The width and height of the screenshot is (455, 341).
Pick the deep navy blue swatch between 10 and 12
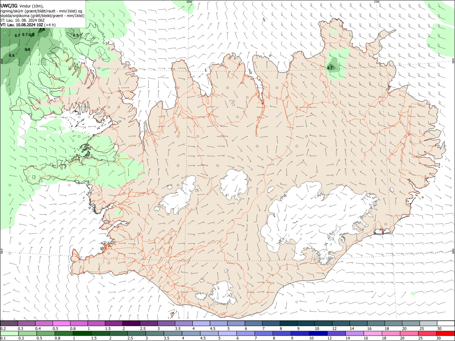tap(317, 333)
